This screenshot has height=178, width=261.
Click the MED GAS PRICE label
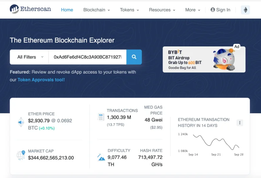click(x=153, y=110)
